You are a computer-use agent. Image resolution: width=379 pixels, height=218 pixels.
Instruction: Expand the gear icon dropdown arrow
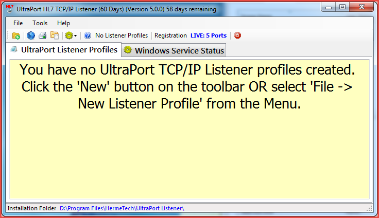[75, 35]
